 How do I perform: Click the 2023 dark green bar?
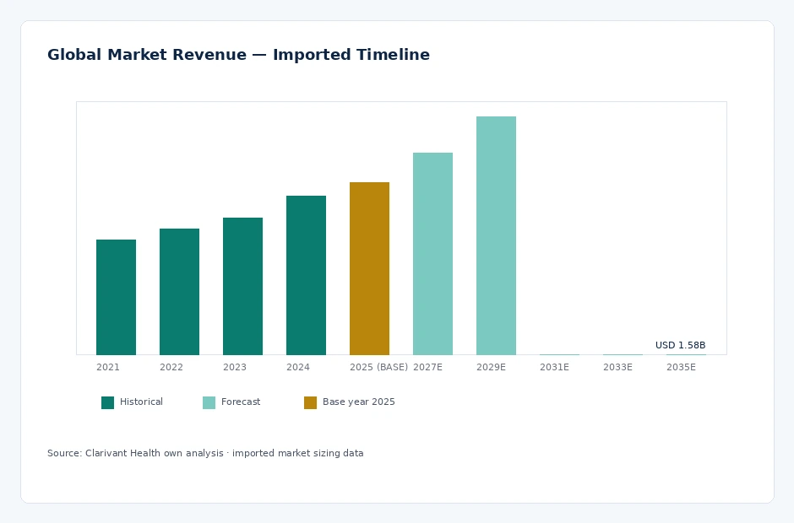pyautogui.click(x=242, y=286)
